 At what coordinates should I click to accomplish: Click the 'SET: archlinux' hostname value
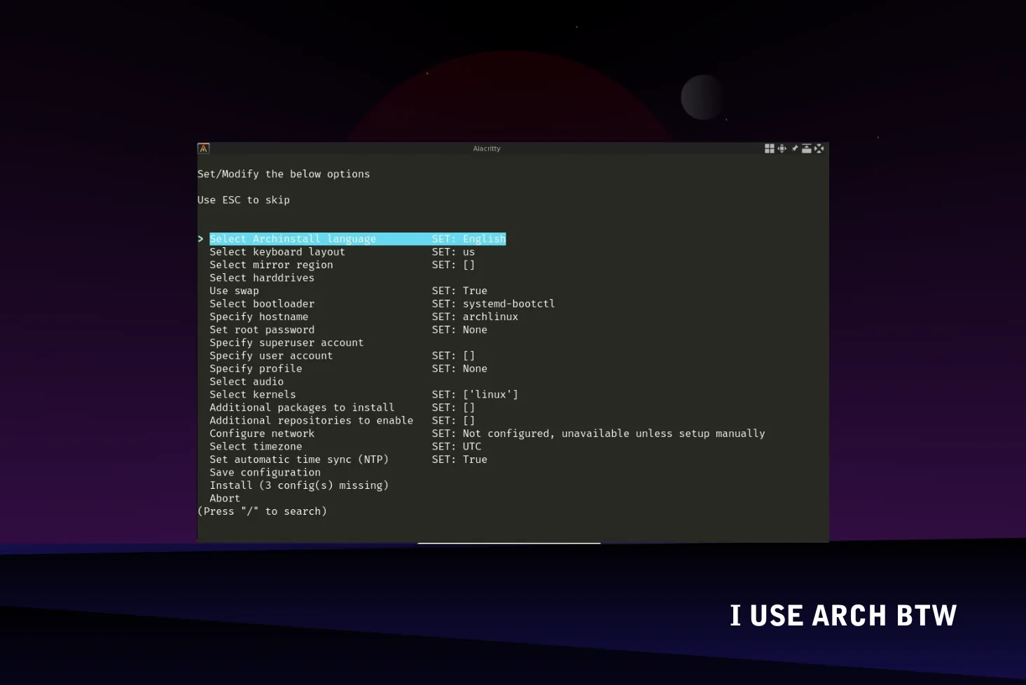[475, 317]
